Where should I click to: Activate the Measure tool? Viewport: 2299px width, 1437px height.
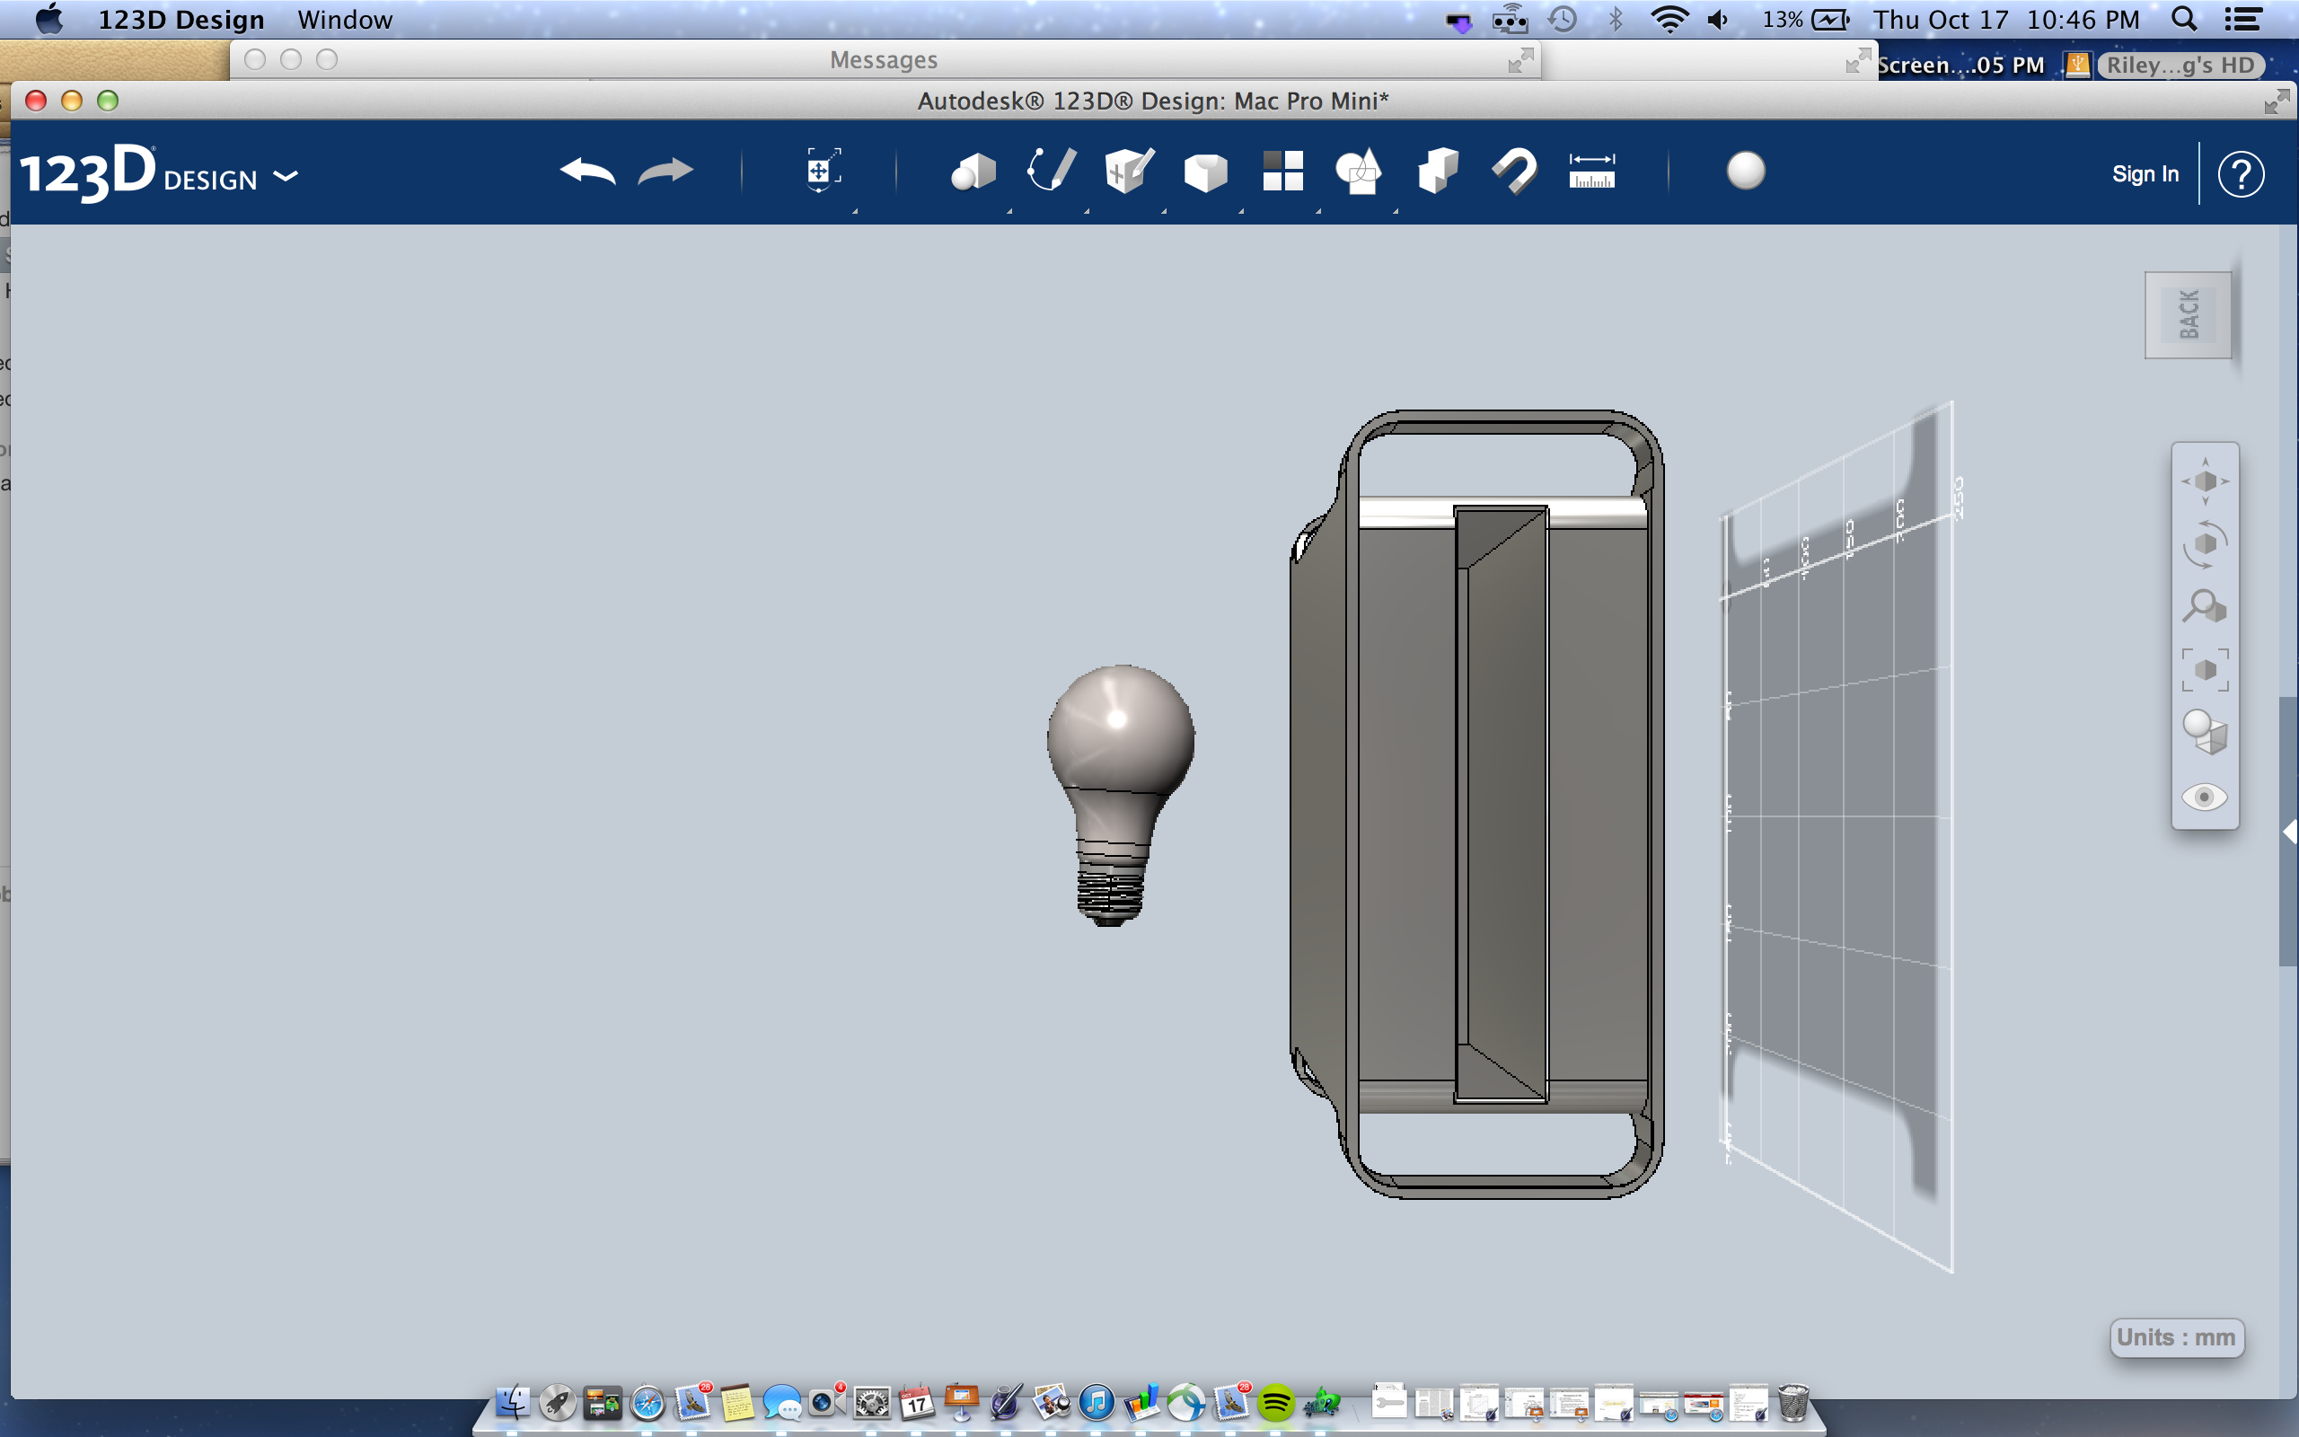tap(1593, 171)
